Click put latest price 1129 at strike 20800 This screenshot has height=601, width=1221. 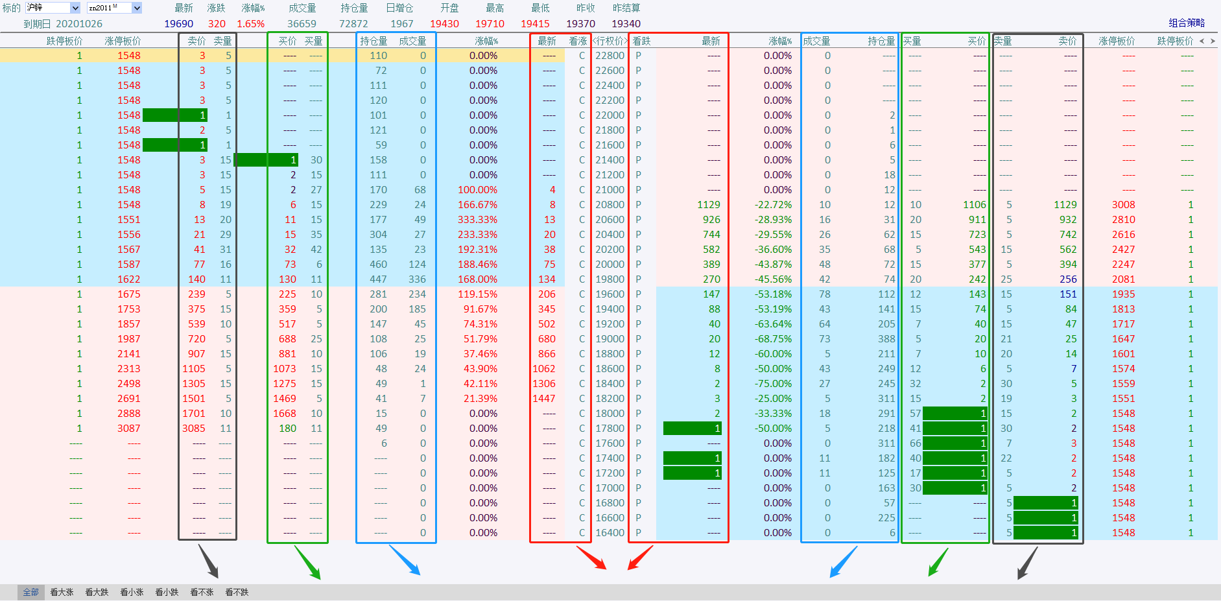(708, 205)
